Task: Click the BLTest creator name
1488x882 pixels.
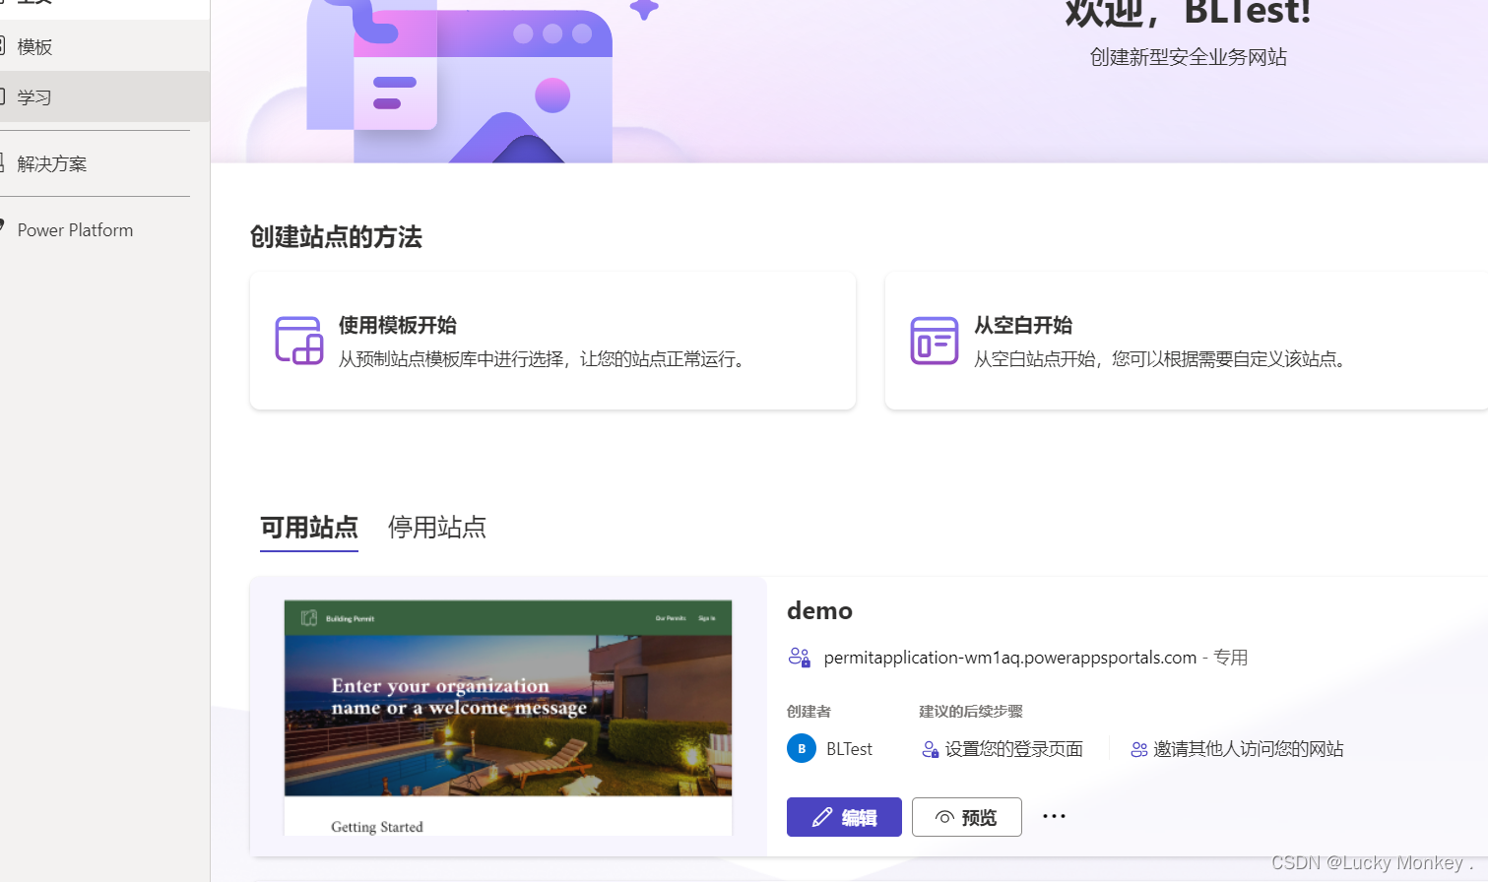Action: pyautogui.click(x=849, y=749)
